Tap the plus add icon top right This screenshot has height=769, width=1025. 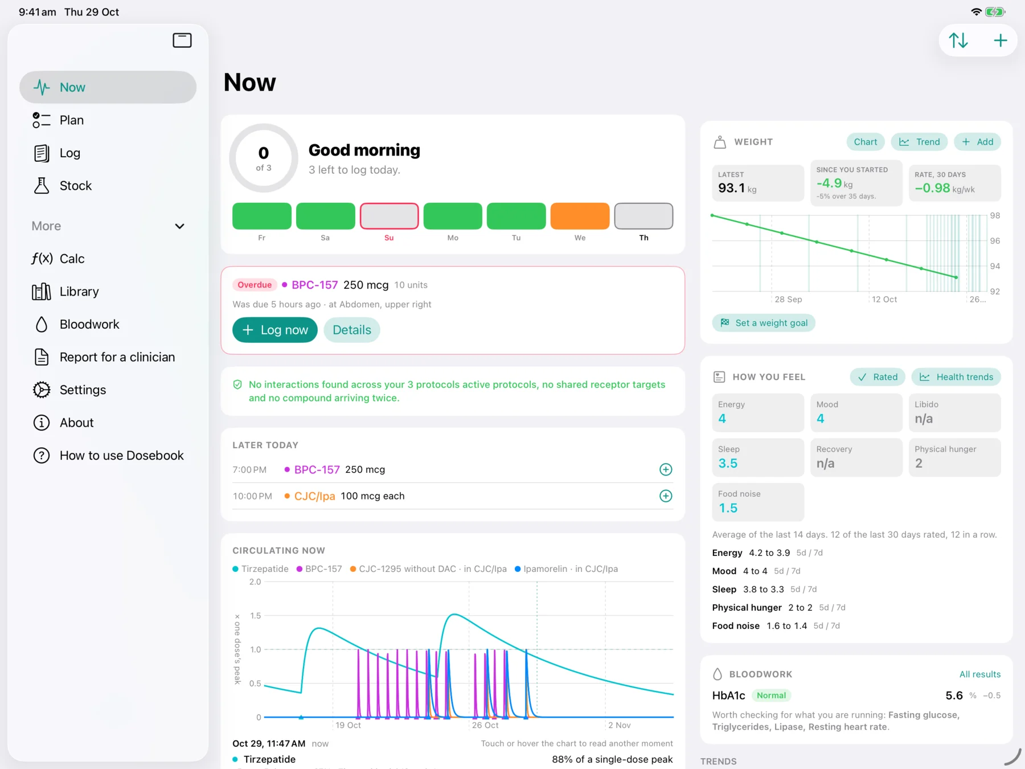1000,40
